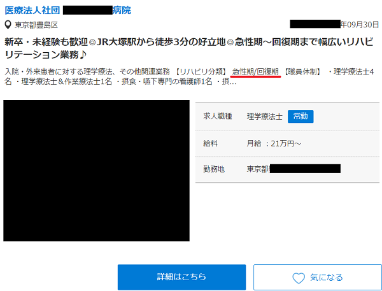Open job details with 詳細はこちら button

coord(181,277)
